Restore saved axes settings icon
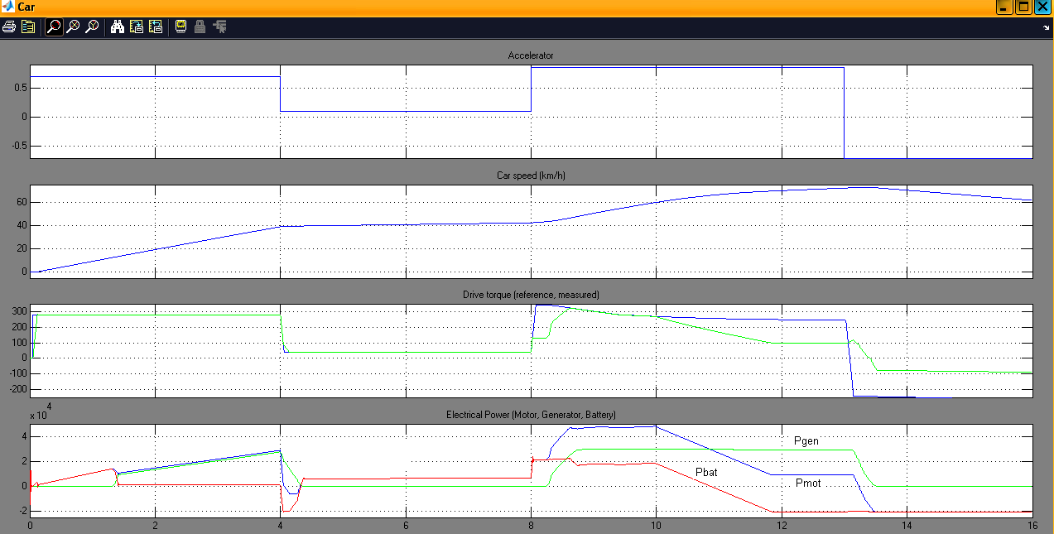Screen dimensions: 1054x534 [156, 26]
